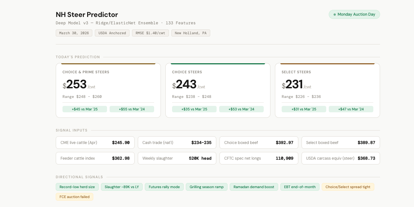This screenshot has height=207, width=414.
Task: Click the Weekly slaughter label
Action: 158,158
